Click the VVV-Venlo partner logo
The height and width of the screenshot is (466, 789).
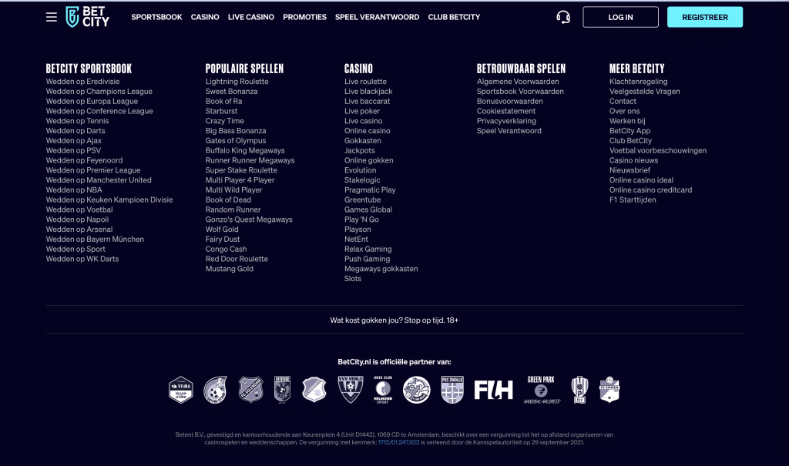(351, 390)
